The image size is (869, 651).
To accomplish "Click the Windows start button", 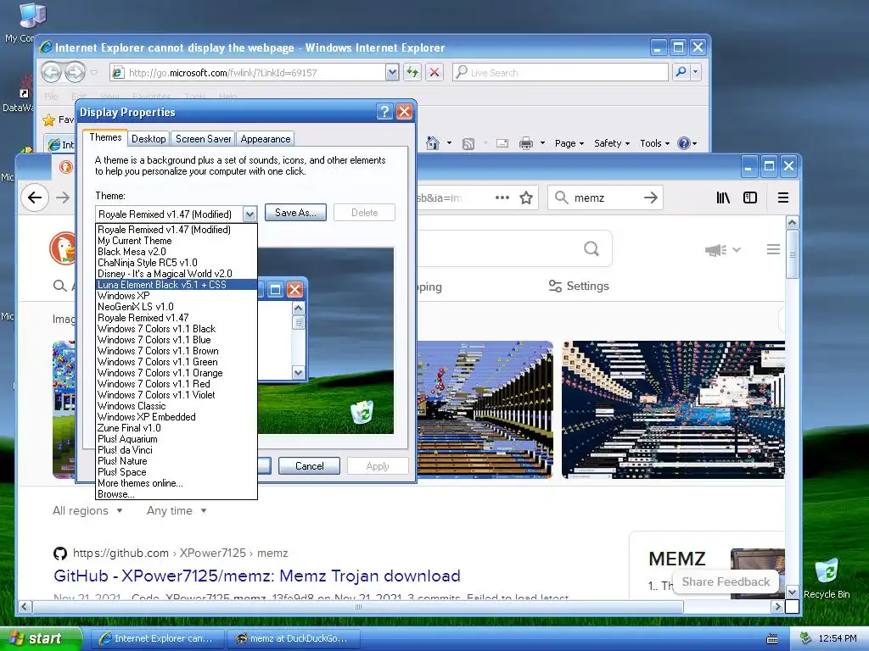I will (41, 638).
